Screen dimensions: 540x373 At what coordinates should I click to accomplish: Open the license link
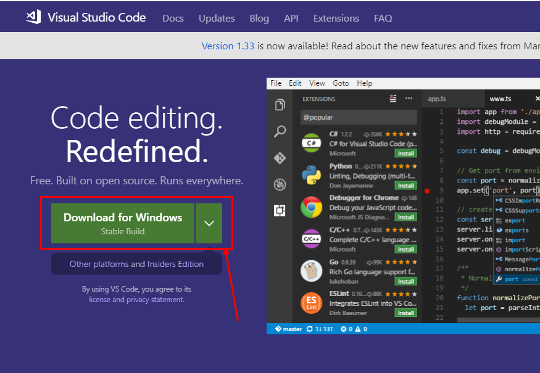click(x=99, y=300)
